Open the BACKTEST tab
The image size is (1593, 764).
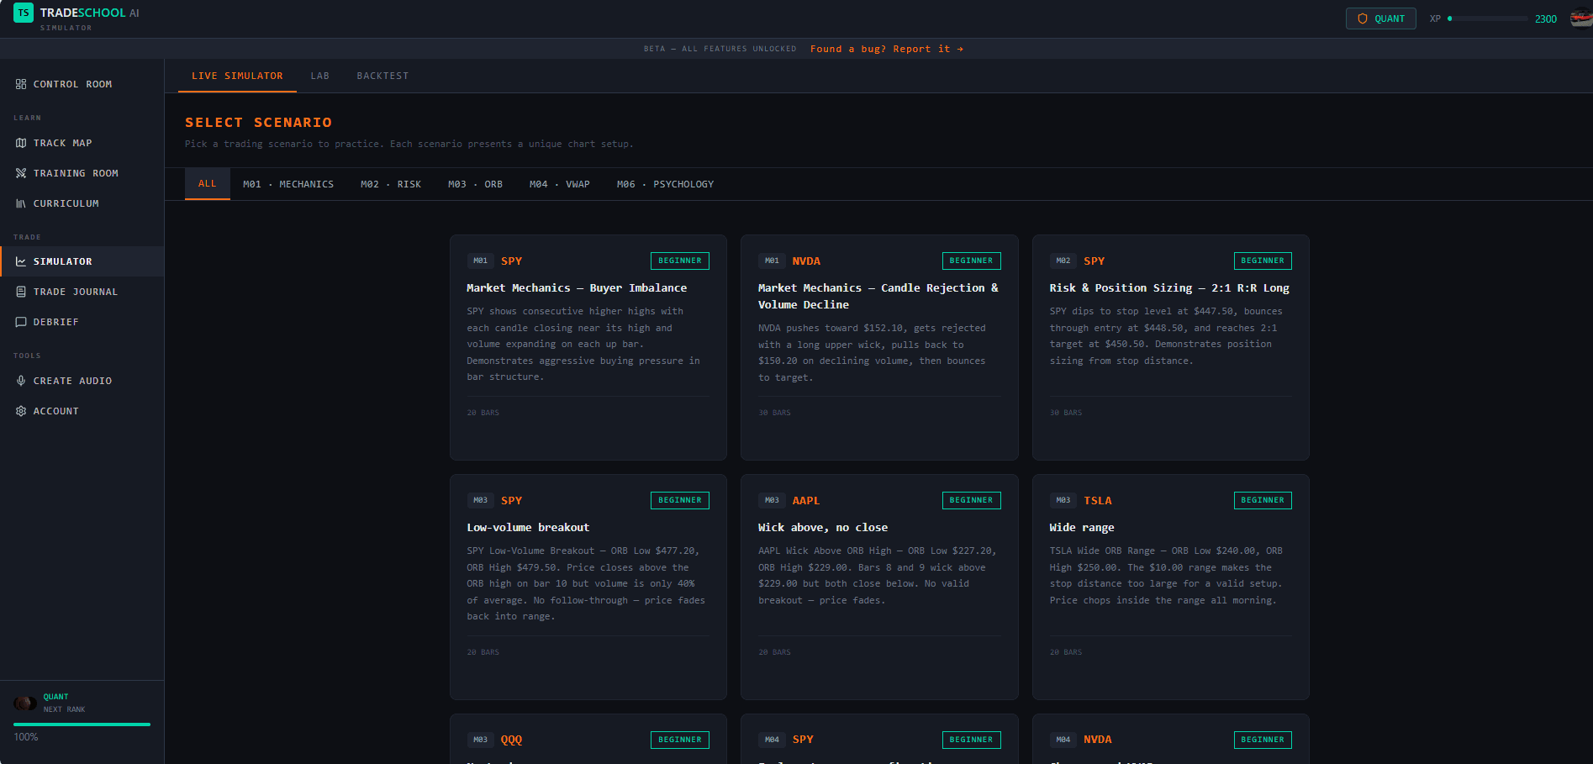pos(382,76)
